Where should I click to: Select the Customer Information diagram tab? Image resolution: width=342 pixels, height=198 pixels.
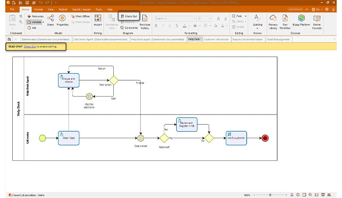pos(216,39)
